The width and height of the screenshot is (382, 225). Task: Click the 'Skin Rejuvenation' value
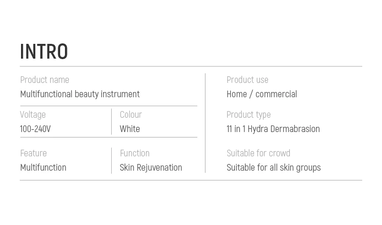151,167
